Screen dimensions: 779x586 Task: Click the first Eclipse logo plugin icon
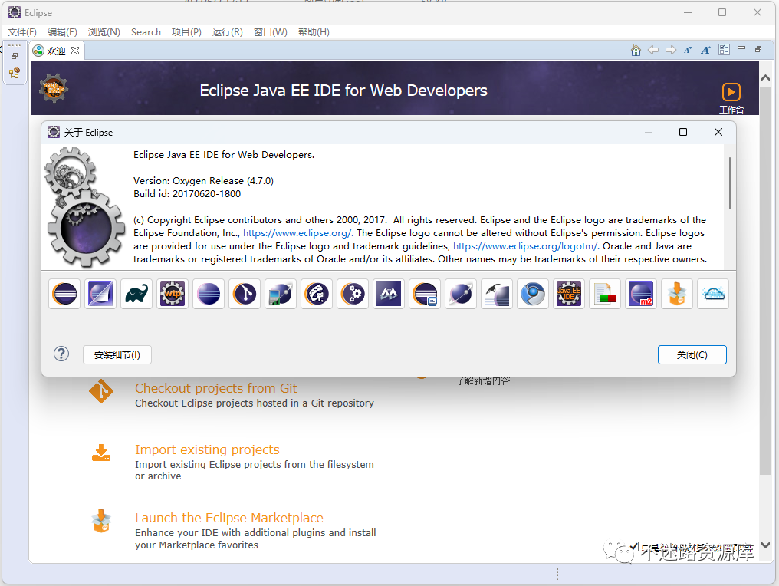64,294
